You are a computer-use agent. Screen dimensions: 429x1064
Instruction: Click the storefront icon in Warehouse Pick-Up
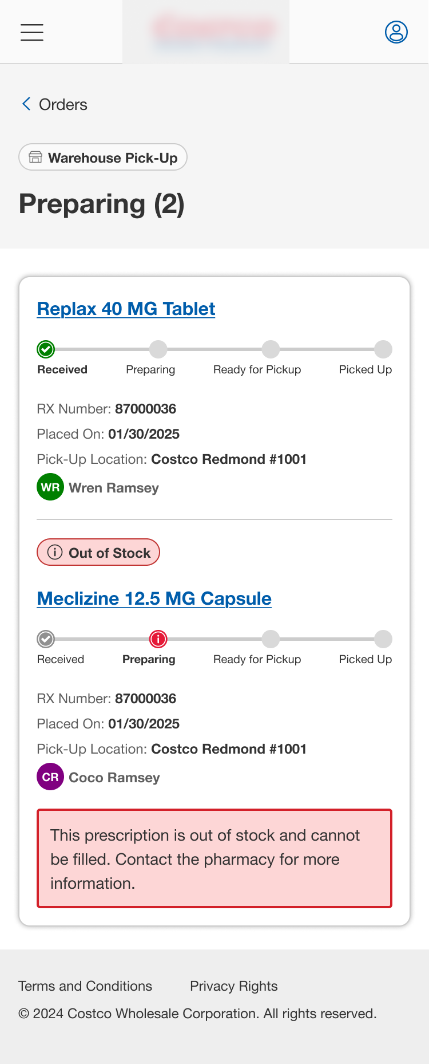[35, 157]
